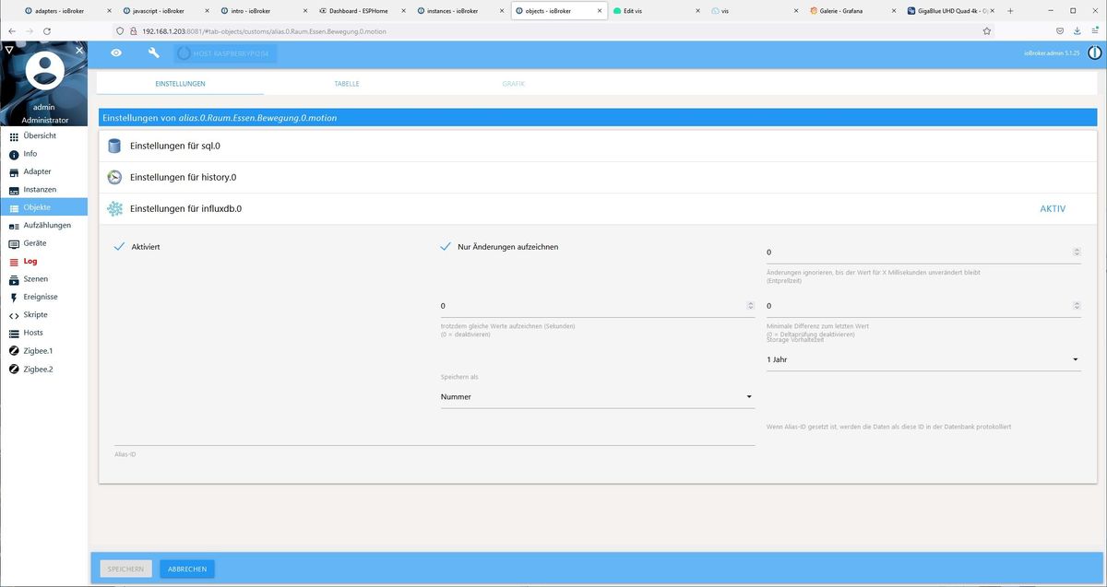Open the Instanzen menu item
This screenshot has height=587, width=1107.
[x=44, y=190]
